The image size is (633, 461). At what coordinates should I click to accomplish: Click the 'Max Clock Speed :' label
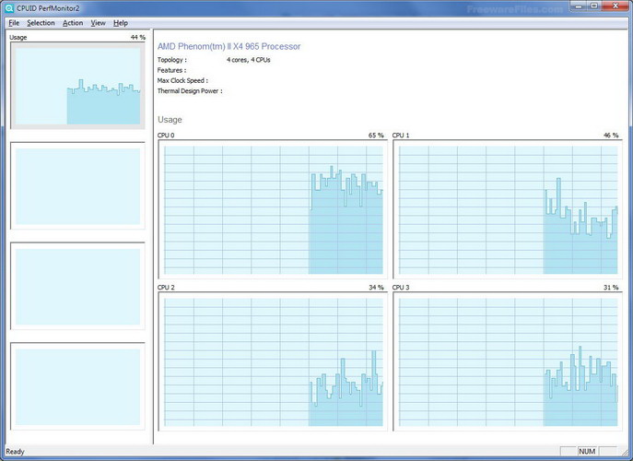(182, 80)
